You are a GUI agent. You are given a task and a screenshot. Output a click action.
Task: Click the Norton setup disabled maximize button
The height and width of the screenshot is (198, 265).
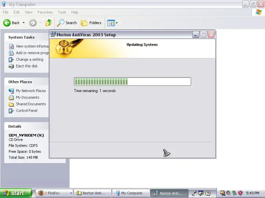click(x=203, y=35)
